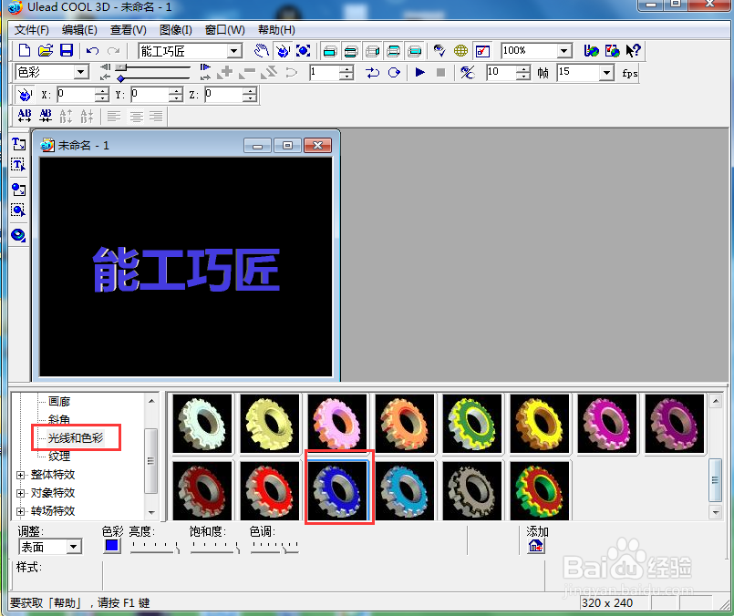
Task: Create a new project with New icon
Action: pyautogui.click(x=25, y=50)
